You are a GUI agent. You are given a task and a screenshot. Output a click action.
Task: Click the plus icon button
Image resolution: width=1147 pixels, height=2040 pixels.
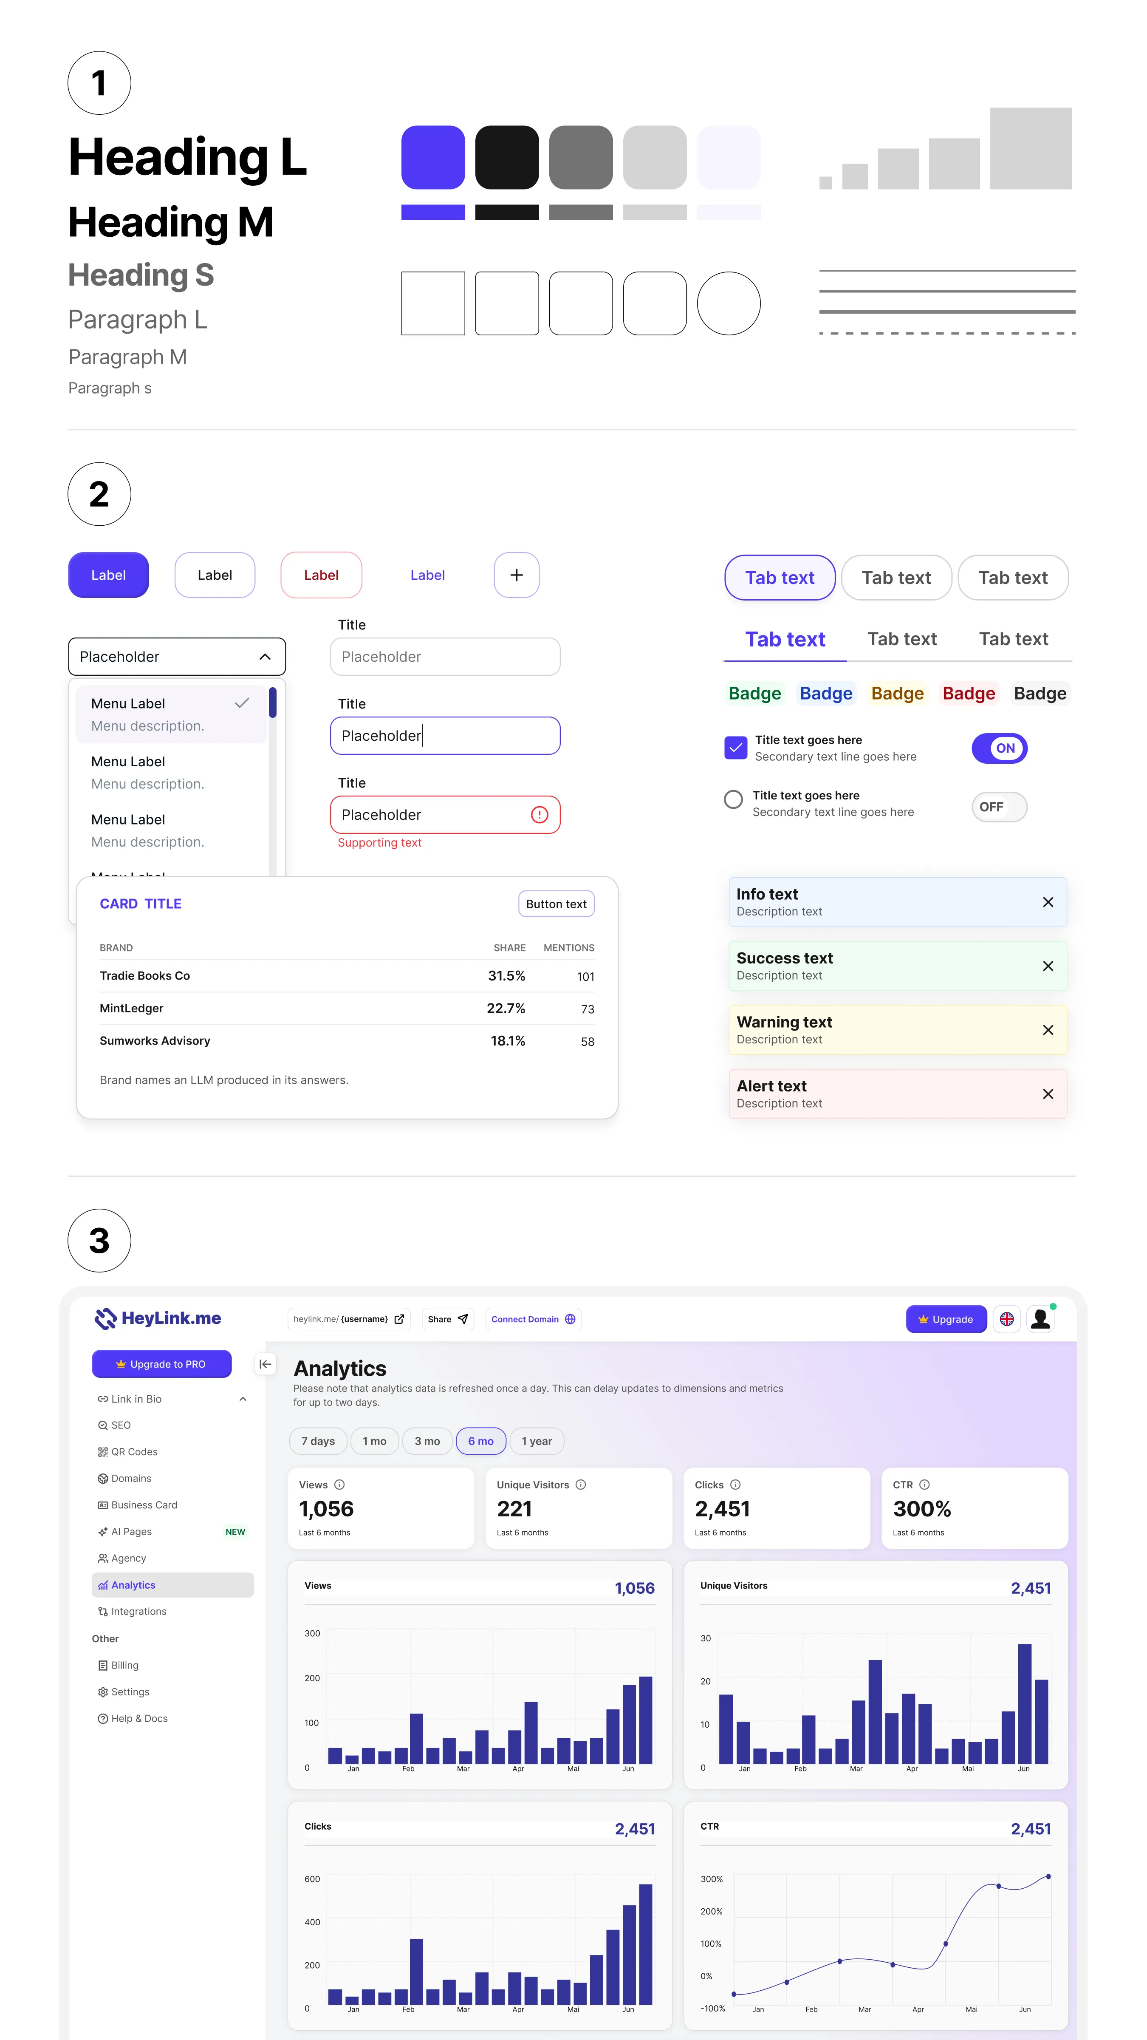point(516,575)
